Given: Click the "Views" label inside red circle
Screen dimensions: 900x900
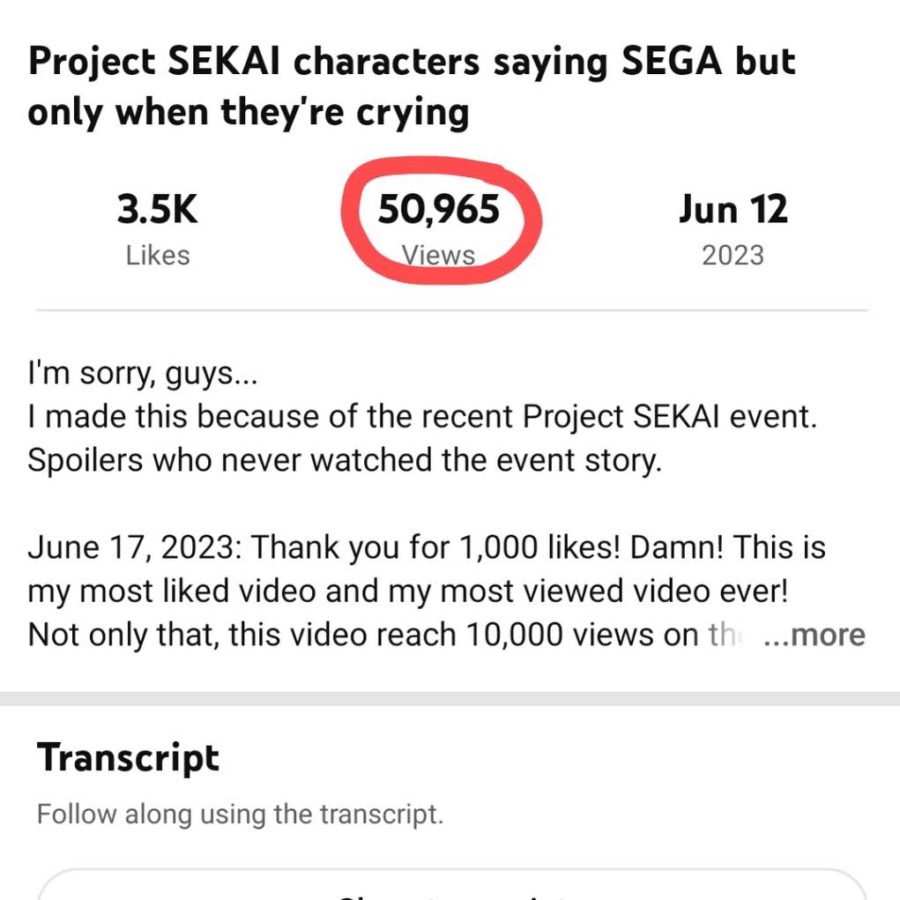Looking at the screenshot, I should click(439, 256).
